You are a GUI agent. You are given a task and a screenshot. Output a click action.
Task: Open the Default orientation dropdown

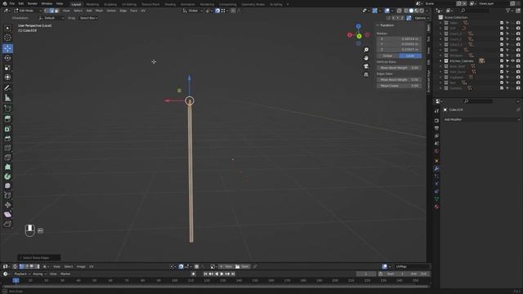pos(51,18)
